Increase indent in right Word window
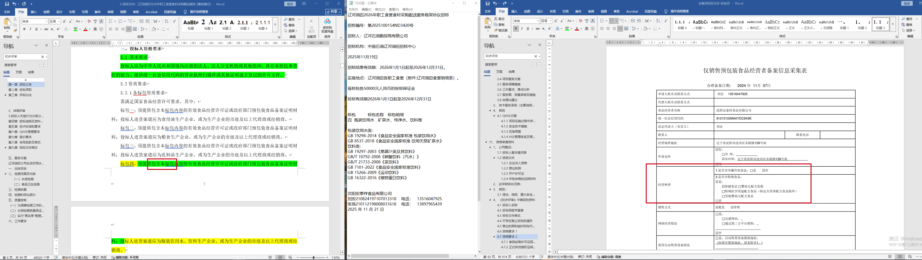 639,21
